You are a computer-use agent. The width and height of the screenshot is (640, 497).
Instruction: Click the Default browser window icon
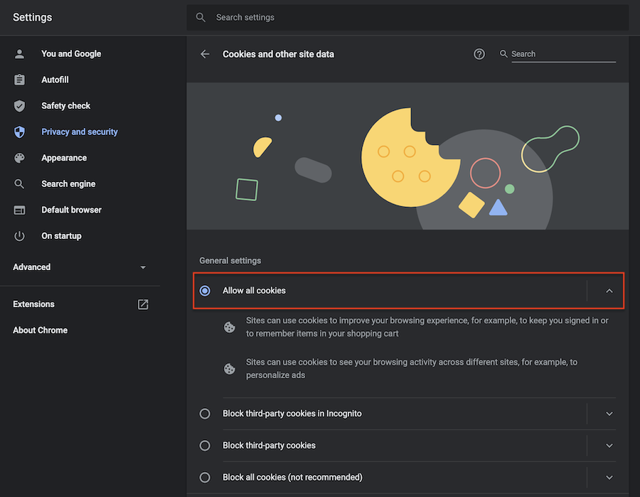pos(19,210)
